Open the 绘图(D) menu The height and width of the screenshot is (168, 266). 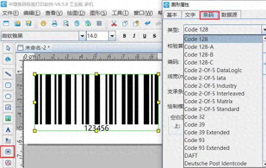pyautogui.click(x=77, y=13)
